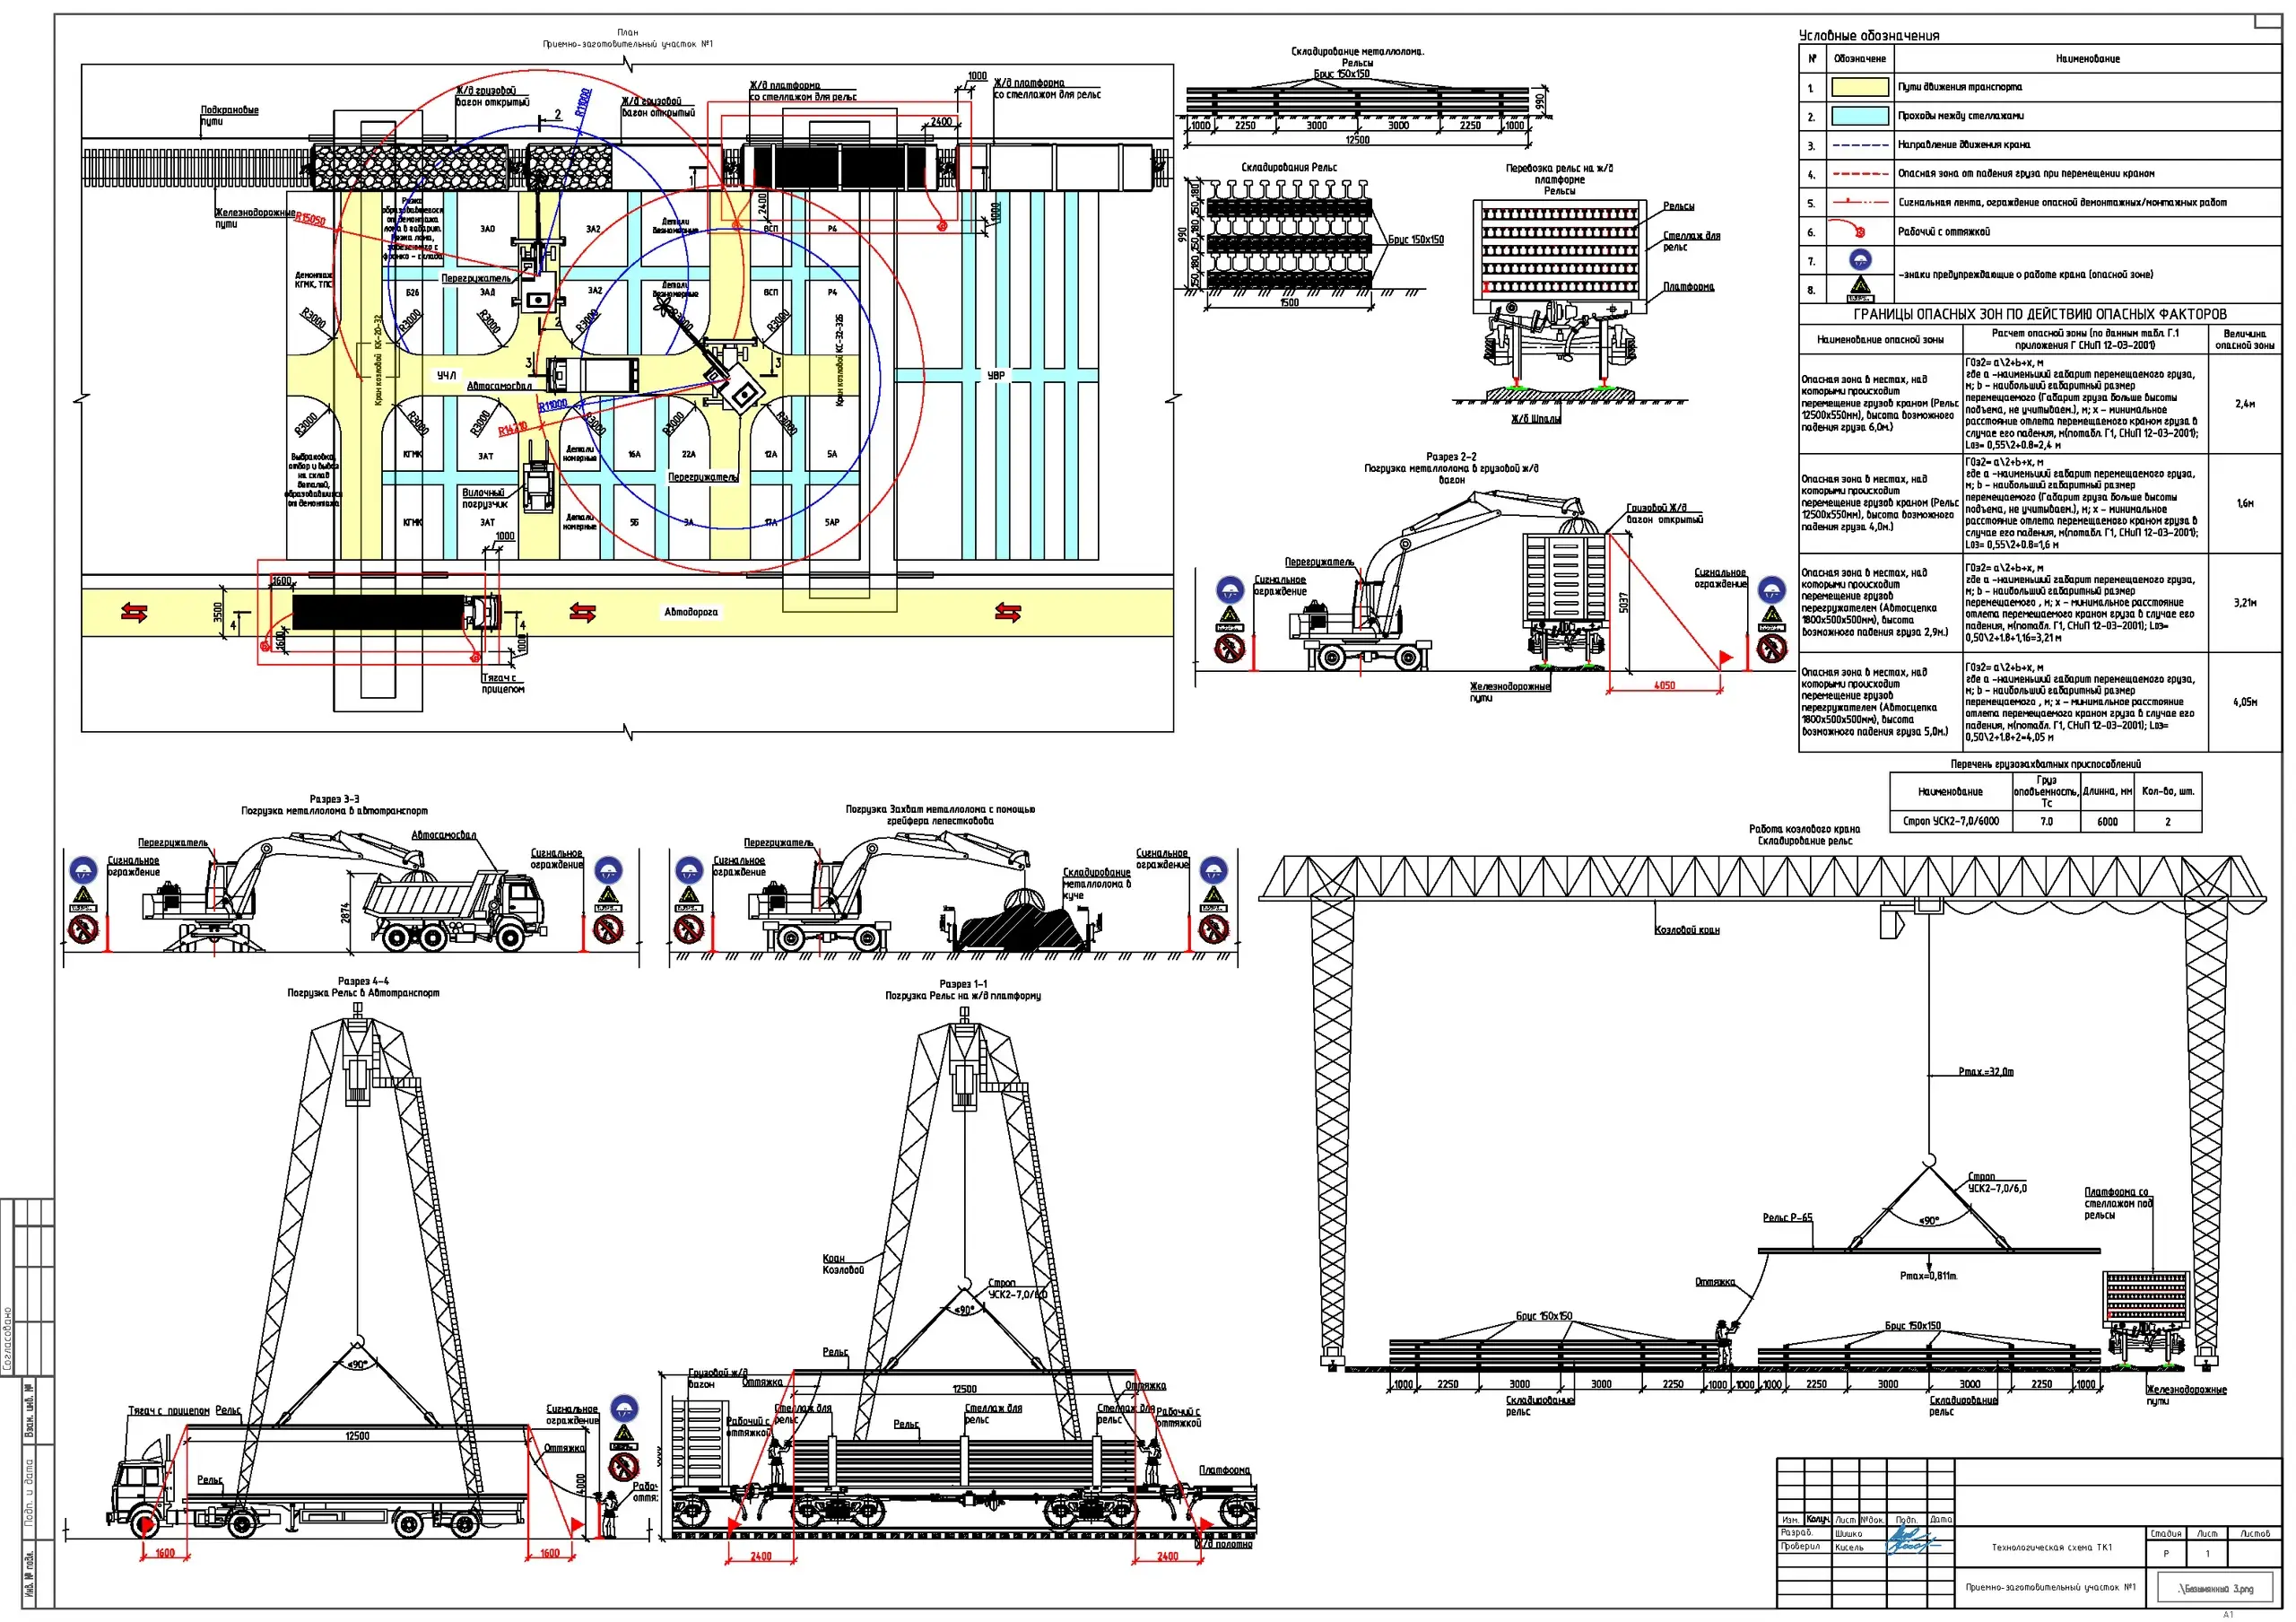Click the 'Автодорога' label on the plan
2296x1622 pixels.
(x=691, y=612)
